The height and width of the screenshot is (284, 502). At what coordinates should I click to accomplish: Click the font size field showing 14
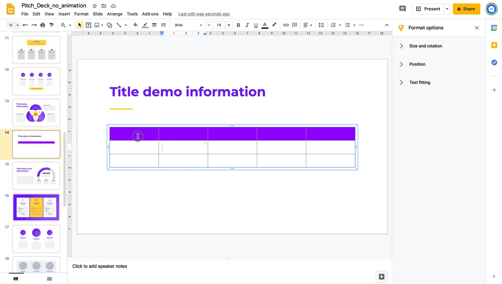coord(219,25)
